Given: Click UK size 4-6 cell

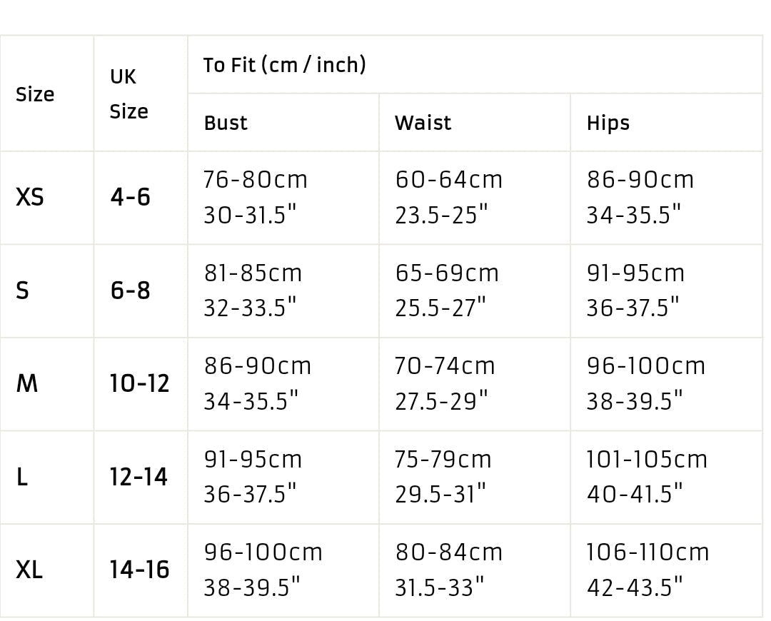Looking at the screenshot, I should click(131, 197).
